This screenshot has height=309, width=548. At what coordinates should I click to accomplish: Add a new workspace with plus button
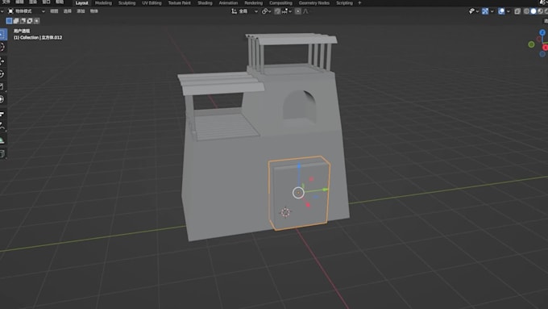click(x=359, y=2)
